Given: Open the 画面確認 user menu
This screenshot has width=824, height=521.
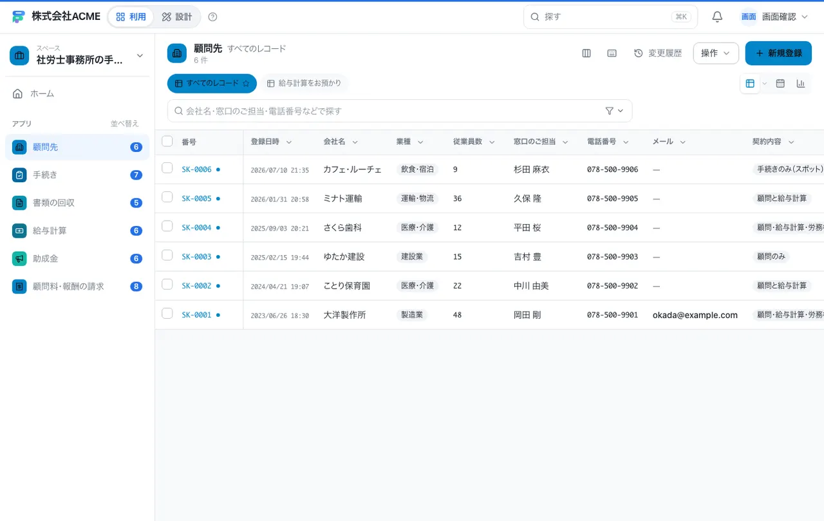Looking at the screenshot, I should tap(774, 17).
